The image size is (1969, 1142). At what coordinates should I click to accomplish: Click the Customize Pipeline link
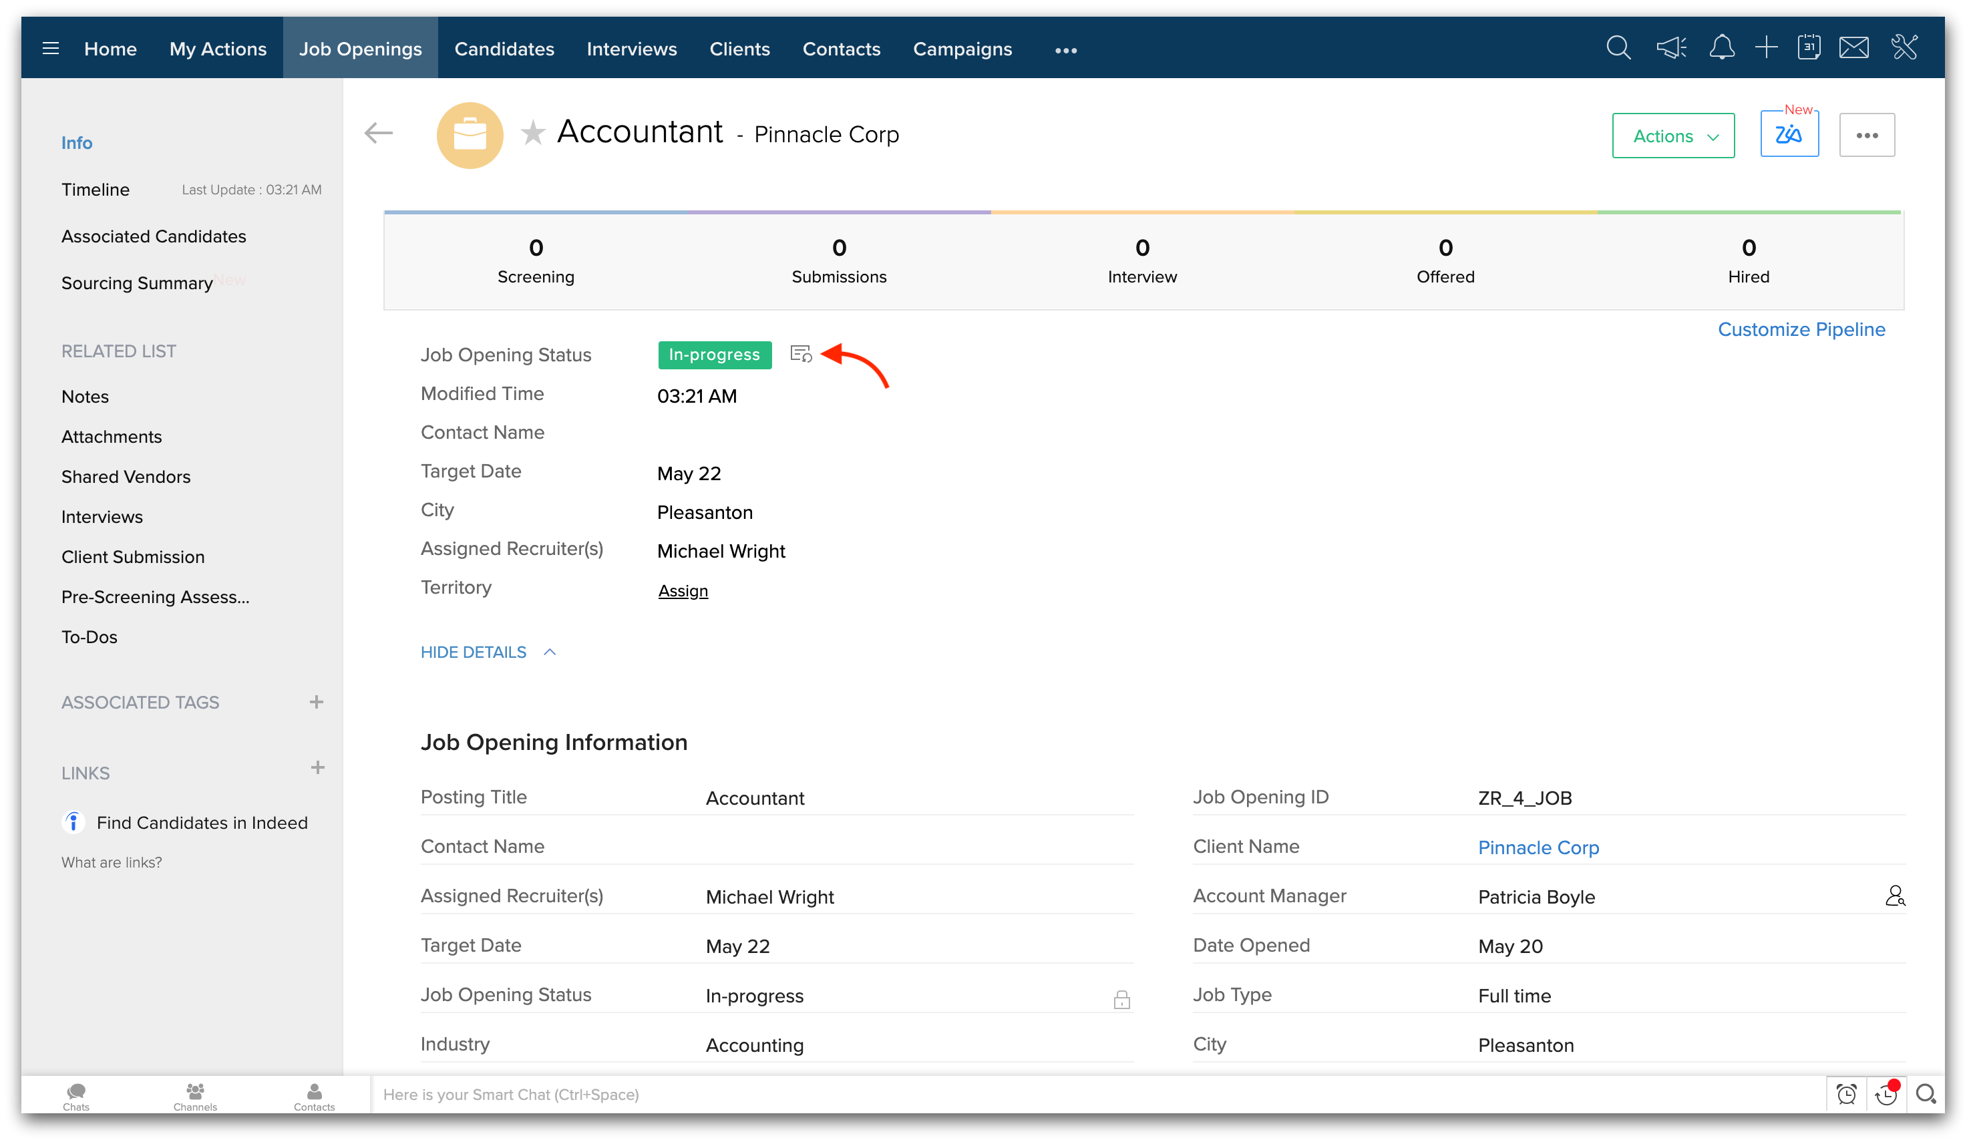pyautogui.click(x=1801, y=330)
